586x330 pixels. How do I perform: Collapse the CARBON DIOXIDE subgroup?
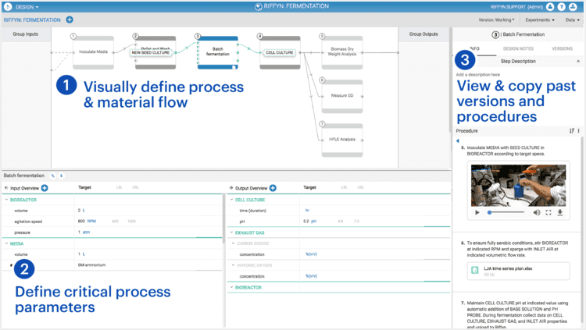coord(233,243)
